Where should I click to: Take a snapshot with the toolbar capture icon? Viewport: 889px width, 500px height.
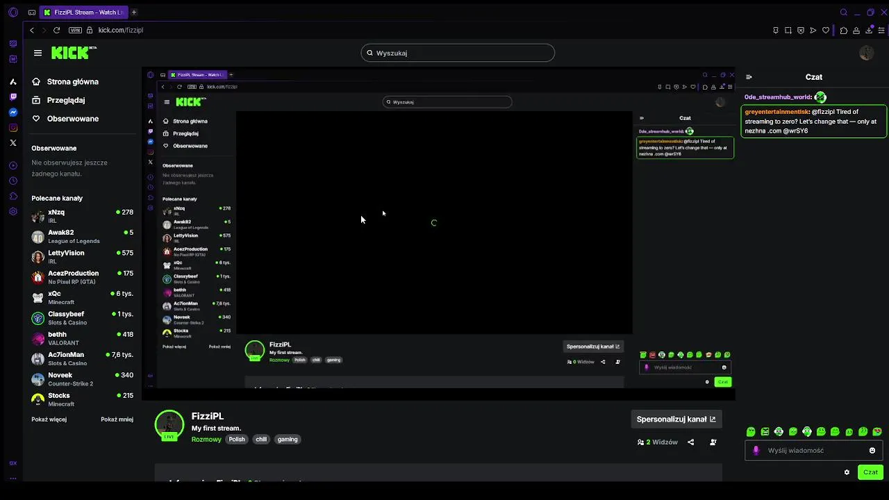(x=788, y=30)
